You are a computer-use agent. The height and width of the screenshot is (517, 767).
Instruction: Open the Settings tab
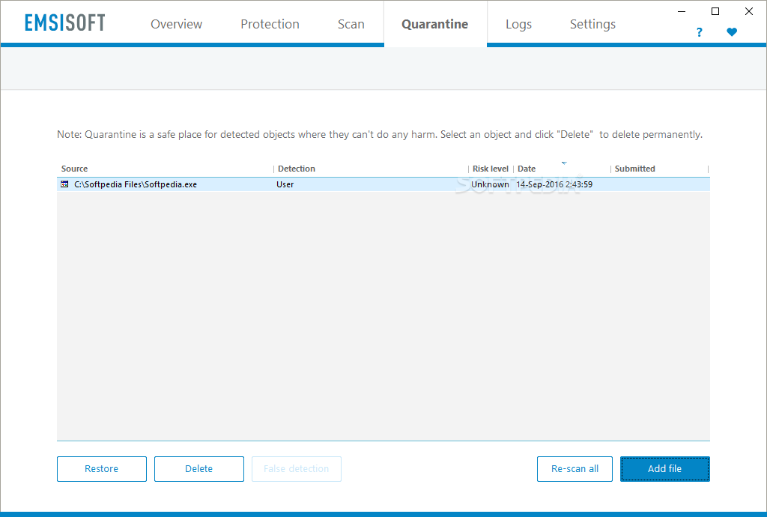tap(592, 24)
